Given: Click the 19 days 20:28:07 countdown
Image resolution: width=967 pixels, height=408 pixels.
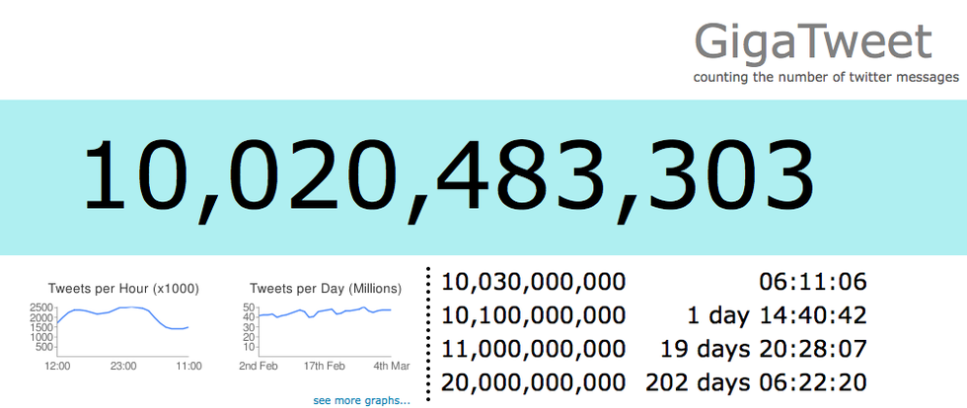Looking at the screenshot, I should (764, 350).
